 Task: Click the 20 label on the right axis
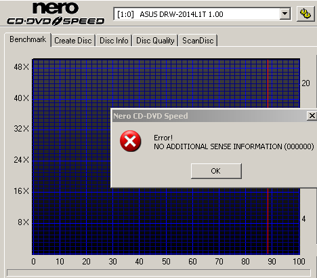click(305, 83)
